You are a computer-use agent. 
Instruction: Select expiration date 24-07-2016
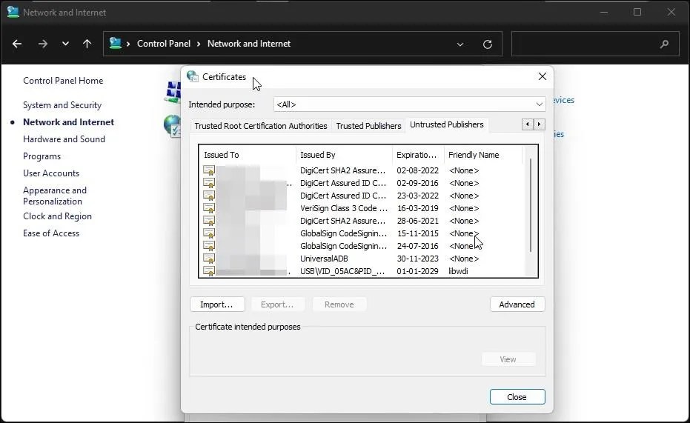coord(417,246)
